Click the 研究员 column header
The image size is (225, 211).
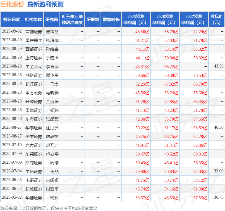tap(52, 20)
